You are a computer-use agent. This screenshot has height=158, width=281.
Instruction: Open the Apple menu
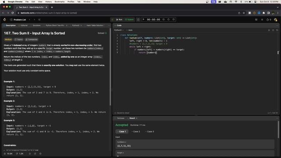point(4,2)
